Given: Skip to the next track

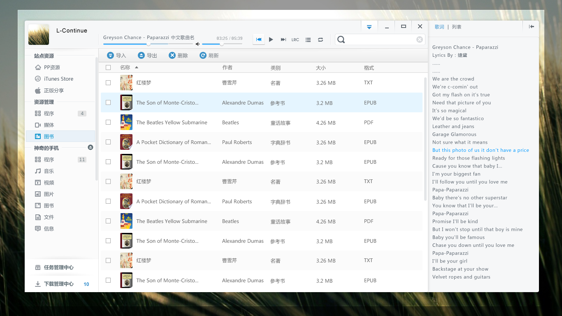Looking at the screenshot, I should (x=283, y=39).
